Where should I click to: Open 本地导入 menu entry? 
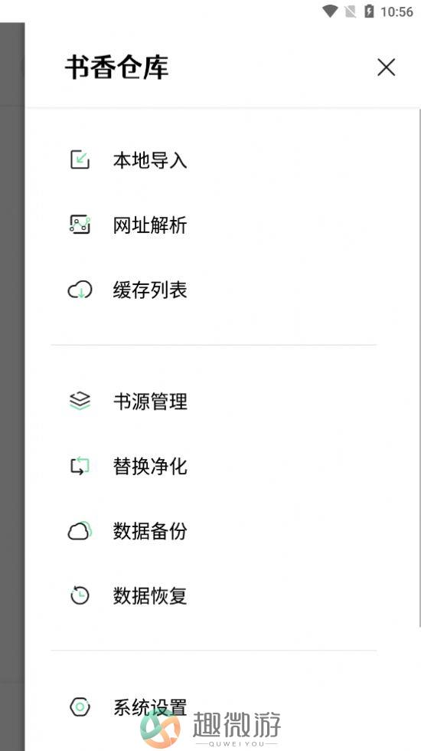tap(150, 160)
